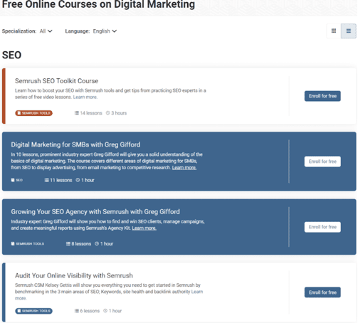The image size is (358, 323).
Task: Open Audit Your Online Visibility with Semrush title
Action: point(74,275)
